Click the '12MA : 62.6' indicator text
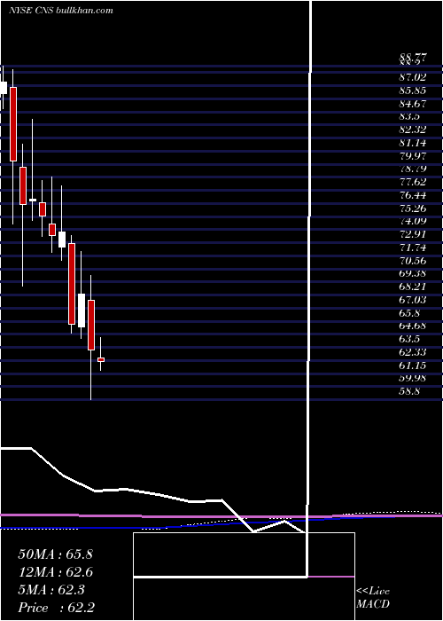Screen dimensions: 443x621 (x=55, y=572)
